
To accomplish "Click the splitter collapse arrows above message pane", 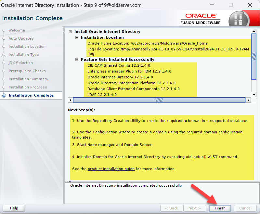I will pyautogui.click(x=68, y=182).
